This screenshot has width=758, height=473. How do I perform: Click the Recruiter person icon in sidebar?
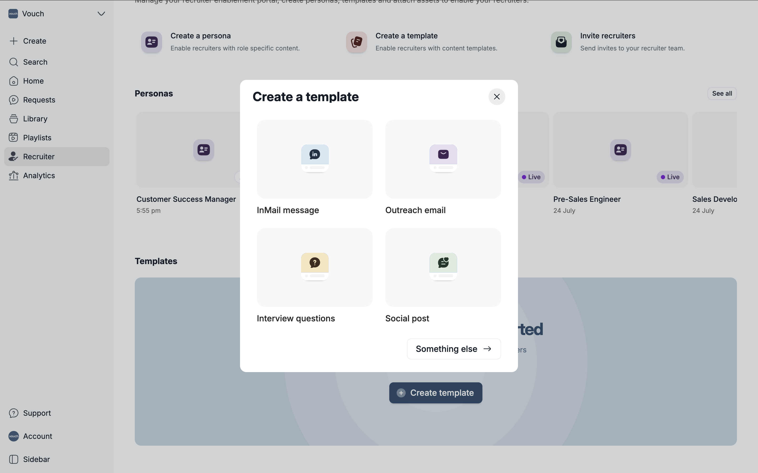click(13, 156)
